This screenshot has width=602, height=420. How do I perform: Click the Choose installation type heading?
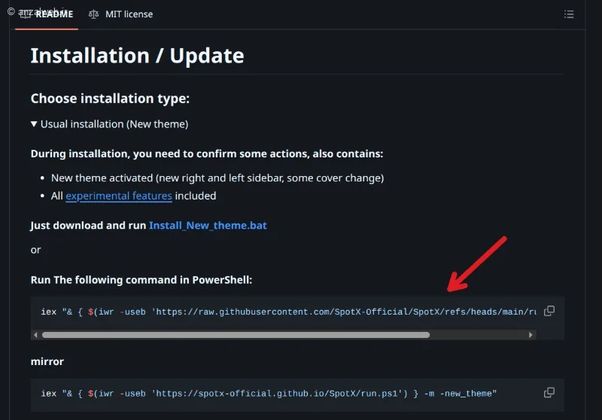[x=110, y=99]
